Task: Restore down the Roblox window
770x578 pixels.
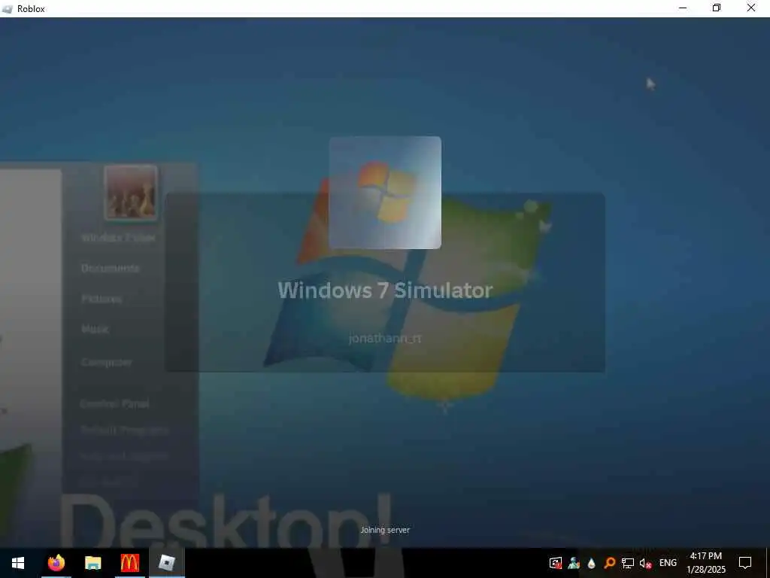Action: pyautogui.click(x=717, y=8)
